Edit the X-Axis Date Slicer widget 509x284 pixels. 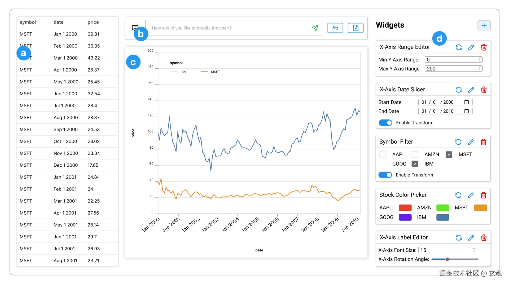(471, 90)
